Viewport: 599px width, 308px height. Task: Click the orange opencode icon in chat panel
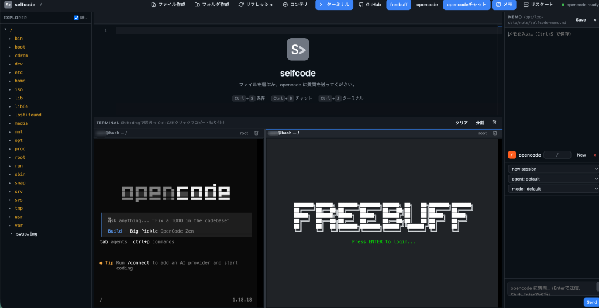512,155
